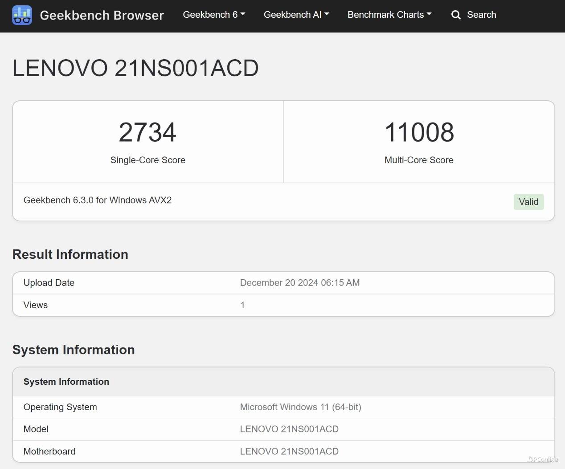
Task: Click the green Valid badge
Action: (x=528, y=202)
